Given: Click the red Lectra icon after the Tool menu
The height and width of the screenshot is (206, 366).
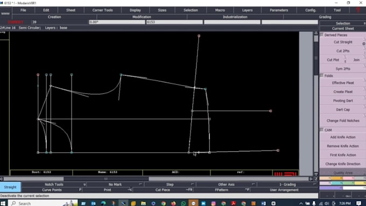Looking at the screenshot, I should point(358,10).
